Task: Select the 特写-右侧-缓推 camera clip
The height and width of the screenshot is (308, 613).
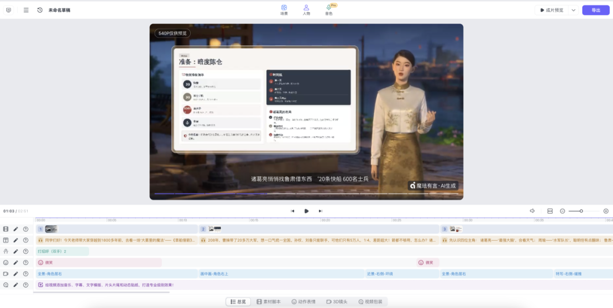Action: pyautogui.click(x=583, y=274)
